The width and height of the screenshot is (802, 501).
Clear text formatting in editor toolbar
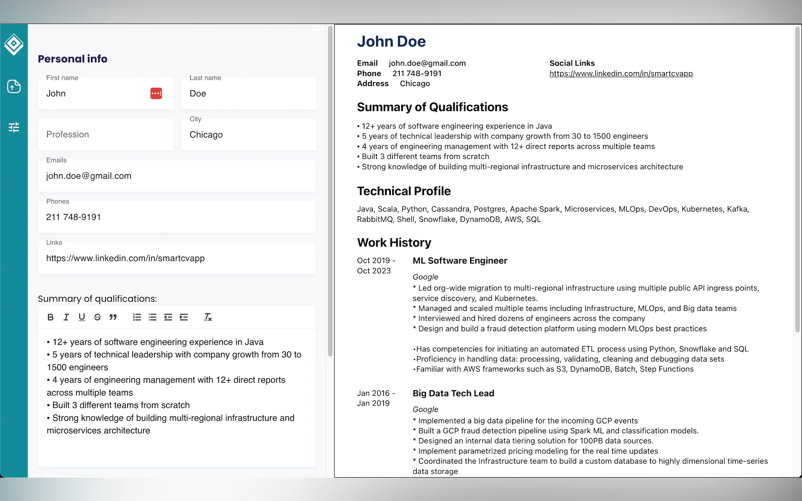[x=207, y=317]
